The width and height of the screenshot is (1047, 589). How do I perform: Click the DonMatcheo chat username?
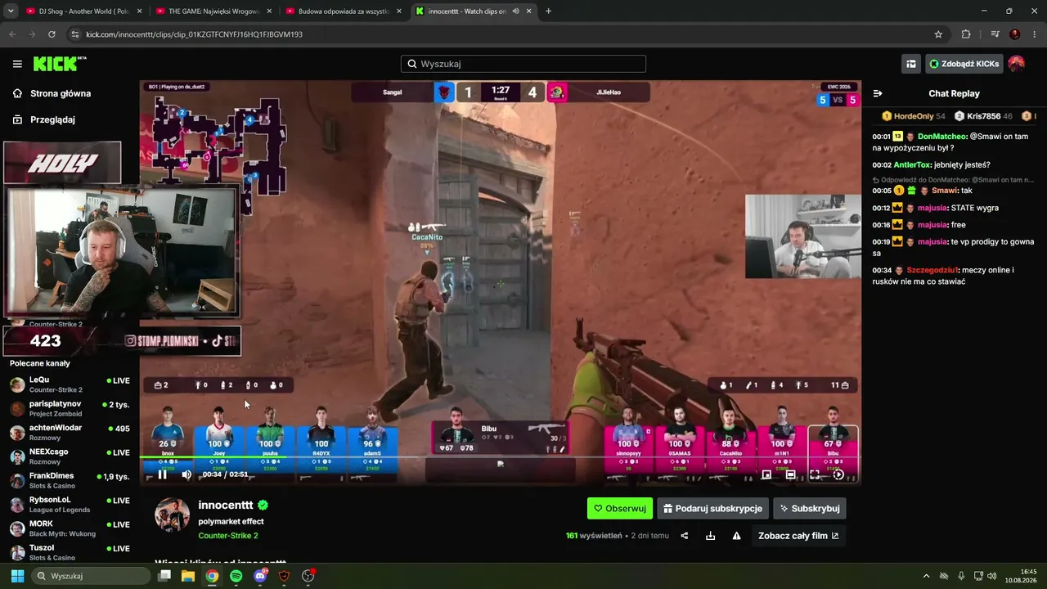[942, 137]
